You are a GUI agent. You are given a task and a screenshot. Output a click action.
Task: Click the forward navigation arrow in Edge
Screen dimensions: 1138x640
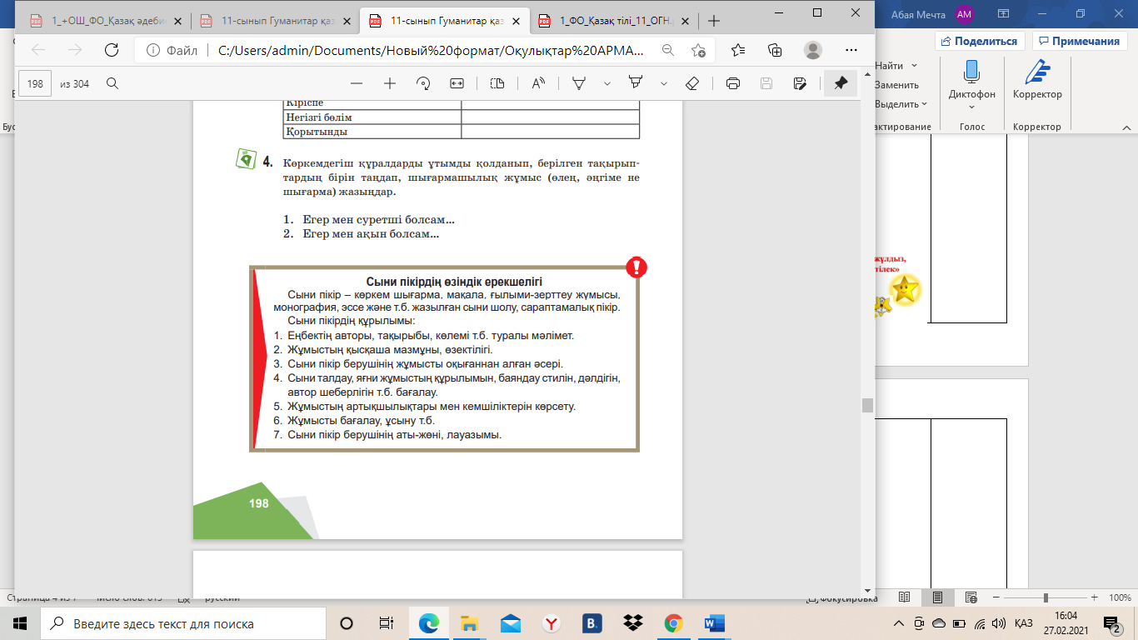75,50
